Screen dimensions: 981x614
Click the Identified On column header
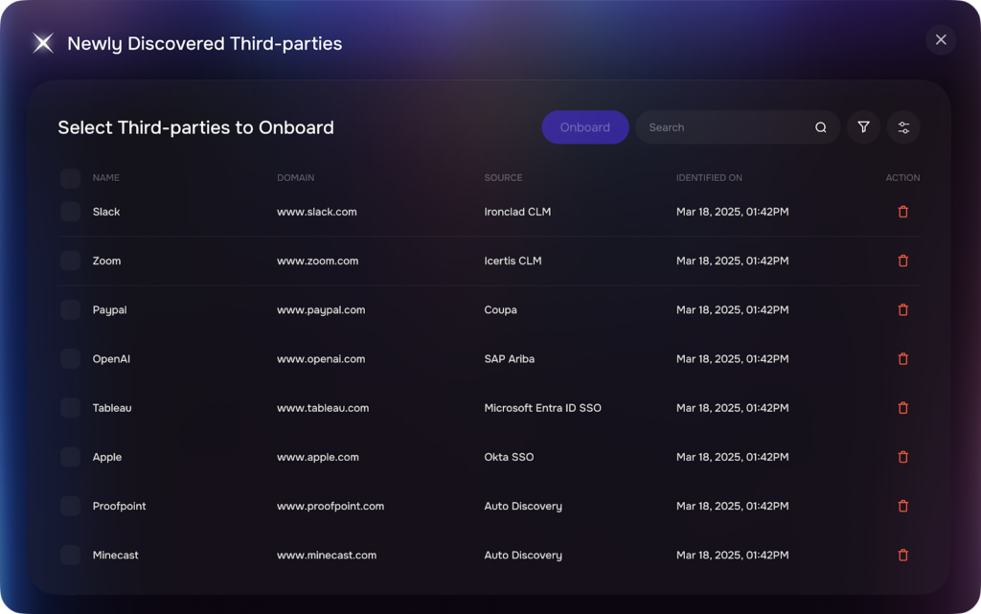pyautogui.click(x=709, y=178)
